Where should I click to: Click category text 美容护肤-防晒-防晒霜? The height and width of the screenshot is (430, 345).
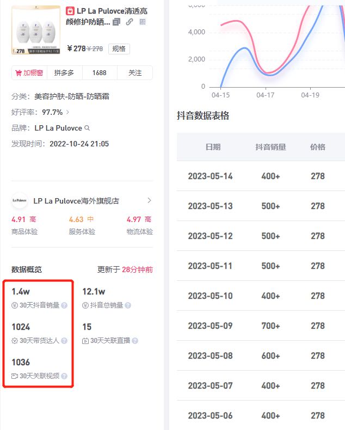click(72, 96)
